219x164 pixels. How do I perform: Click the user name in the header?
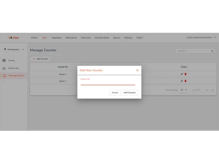199,38
